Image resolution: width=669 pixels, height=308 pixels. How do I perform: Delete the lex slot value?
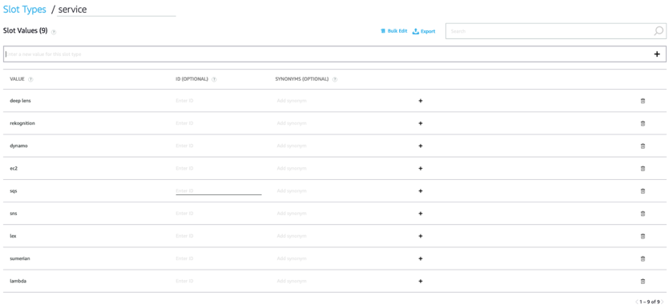(x=643, y=236)
